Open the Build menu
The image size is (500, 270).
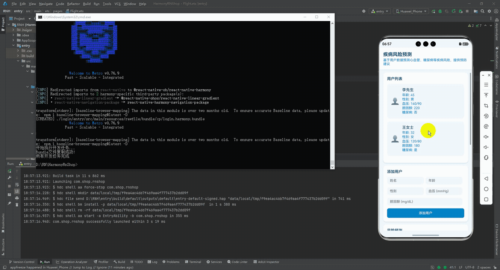tap(87, 4)
